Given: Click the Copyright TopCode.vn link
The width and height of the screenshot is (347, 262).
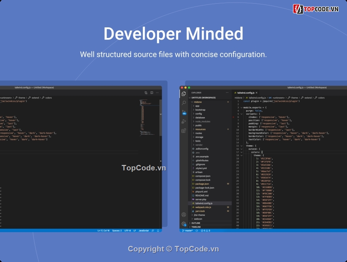Looking at the screenshot, I should pos(173,248).
